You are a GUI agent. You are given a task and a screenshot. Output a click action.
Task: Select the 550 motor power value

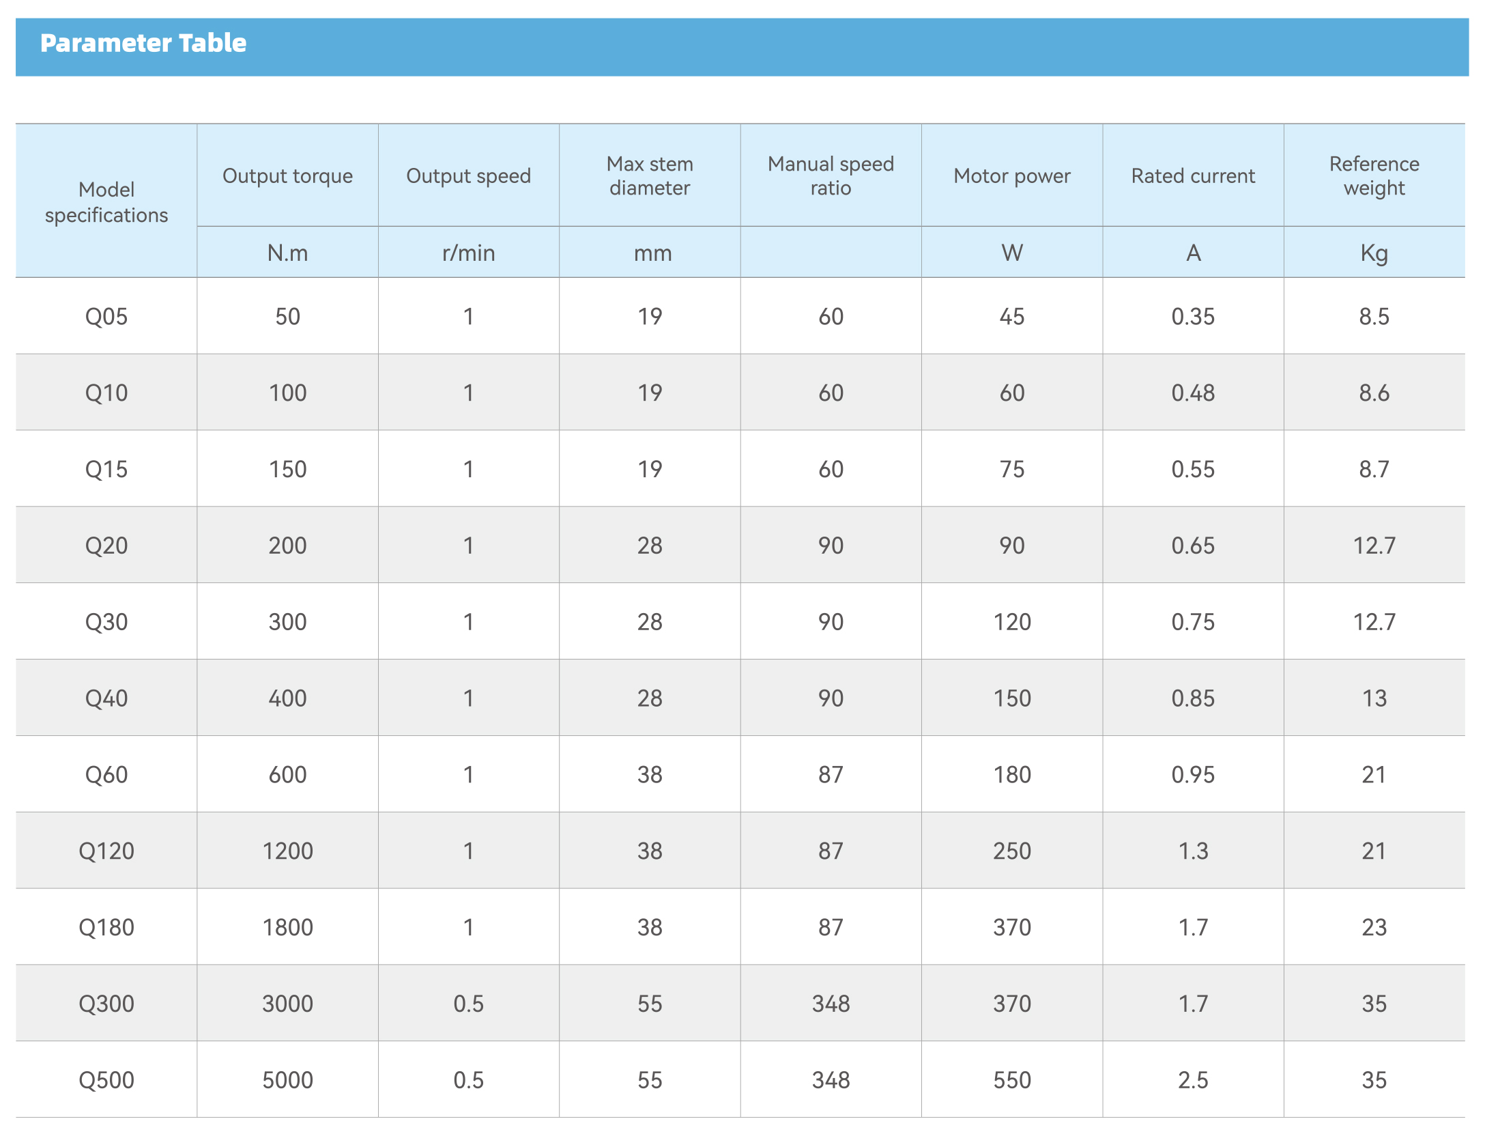point(1012,1080)
